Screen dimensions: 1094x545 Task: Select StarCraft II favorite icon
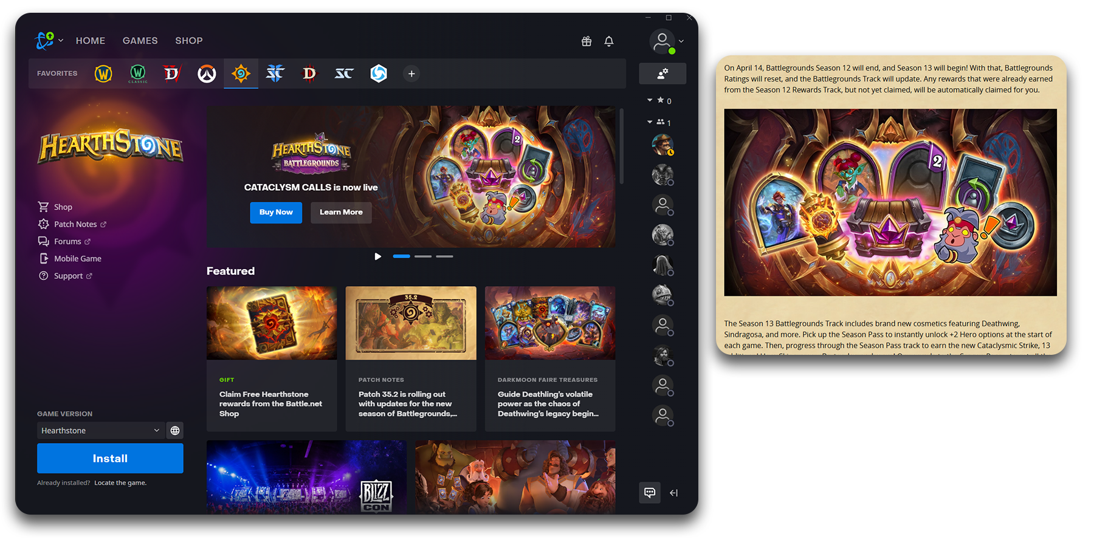coord(275,74)
